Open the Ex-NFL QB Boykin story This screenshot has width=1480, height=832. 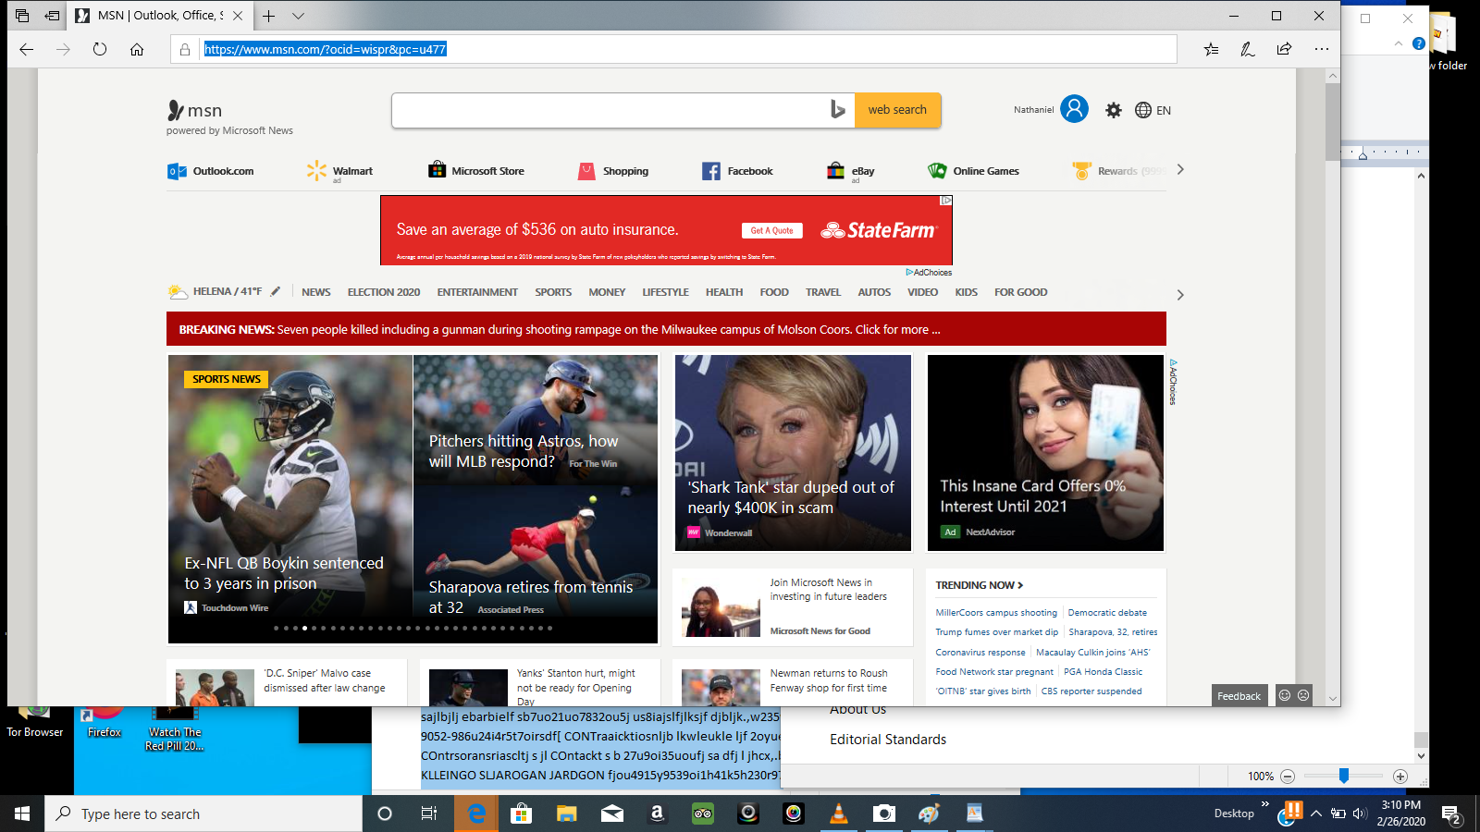pos(290,499)
